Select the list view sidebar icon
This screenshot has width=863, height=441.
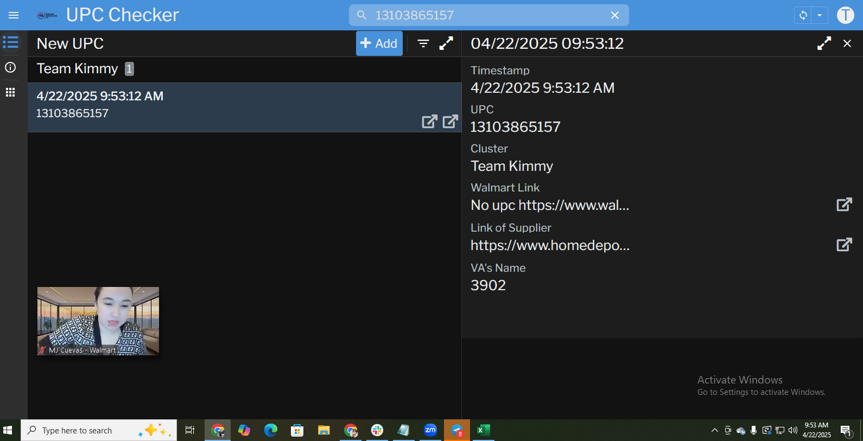[x=10, y=42]
